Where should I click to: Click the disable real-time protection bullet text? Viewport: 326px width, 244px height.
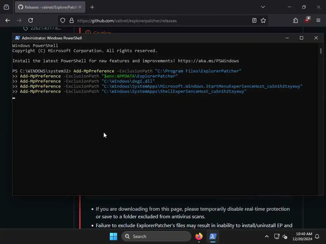coord(193,213)
